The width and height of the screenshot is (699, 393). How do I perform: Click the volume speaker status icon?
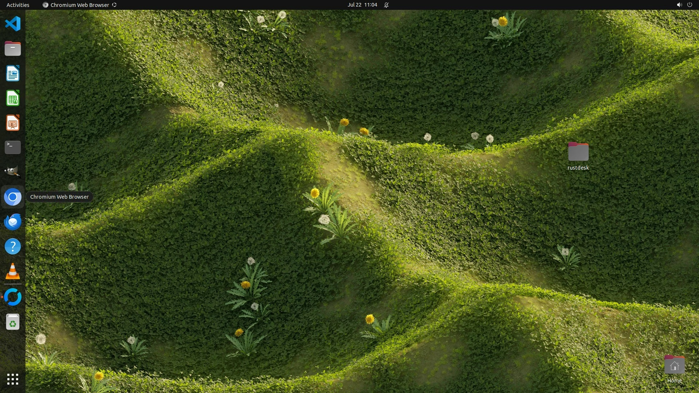[x=679, y=5]
